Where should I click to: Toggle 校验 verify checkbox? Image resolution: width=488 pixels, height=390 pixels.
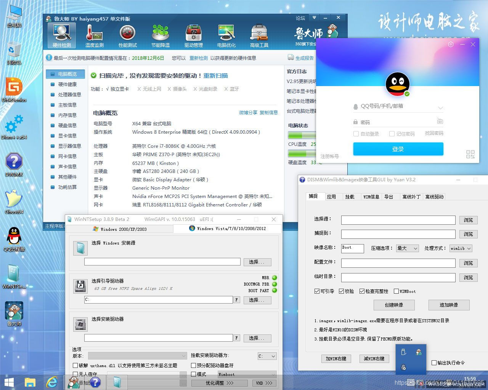pyautogui.click(x=341, y=291)
